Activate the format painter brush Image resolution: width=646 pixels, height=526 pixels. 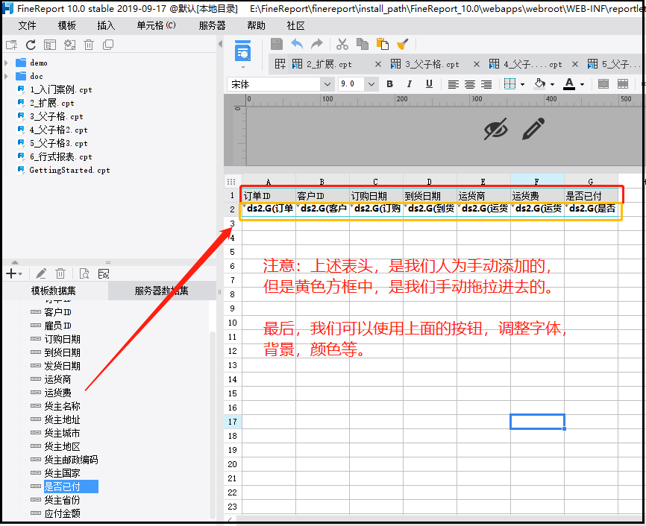tap(403, 44)
